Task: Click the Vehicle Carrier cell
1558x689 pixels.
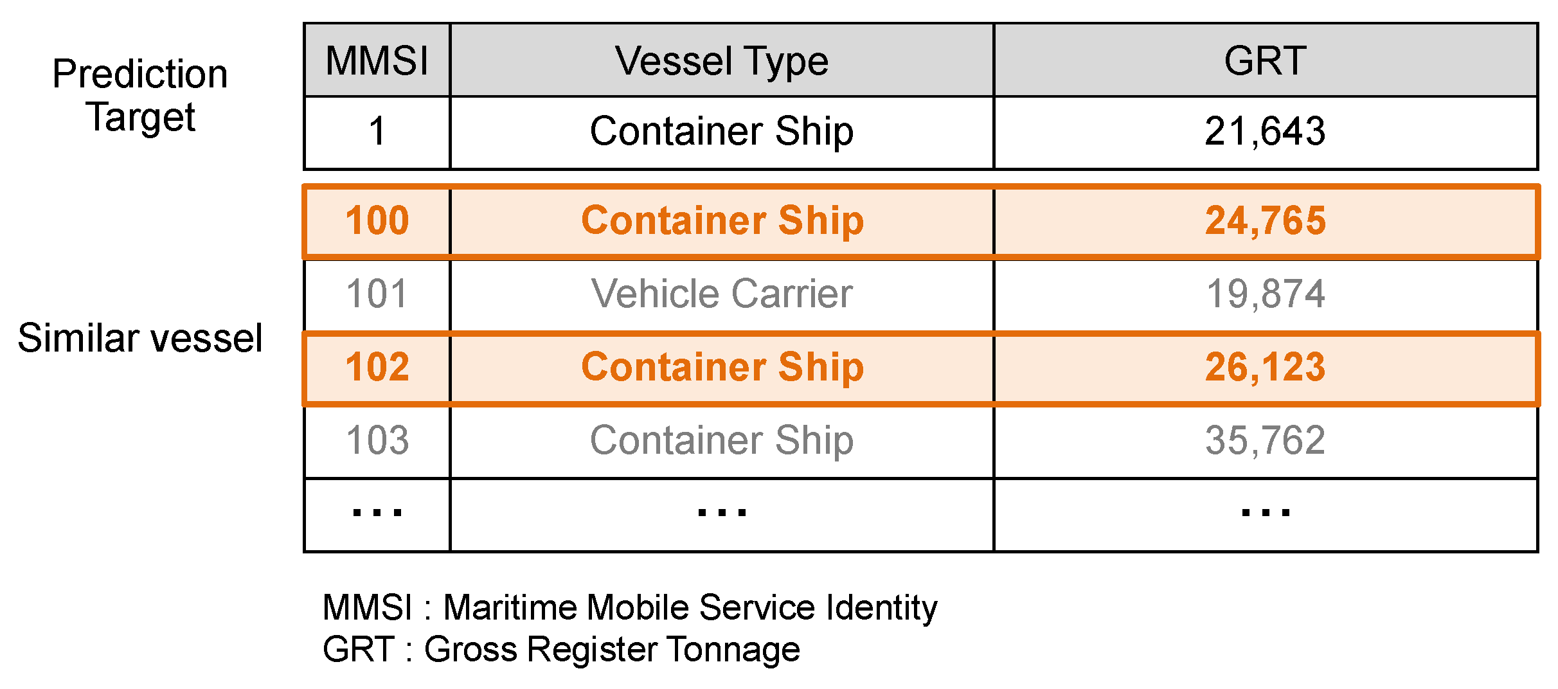Action: point(721,294)
